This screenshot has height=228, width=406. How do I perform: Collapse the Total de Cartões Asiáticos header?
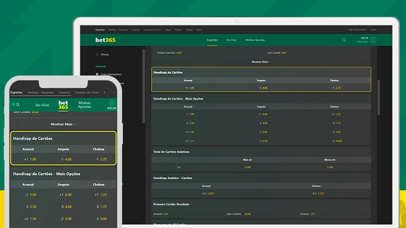click(261, 152)
